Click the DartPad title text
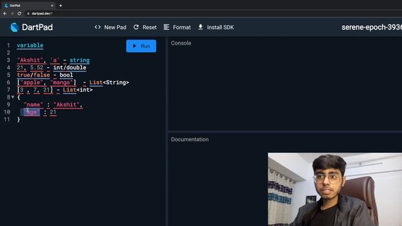 [38, 27]
